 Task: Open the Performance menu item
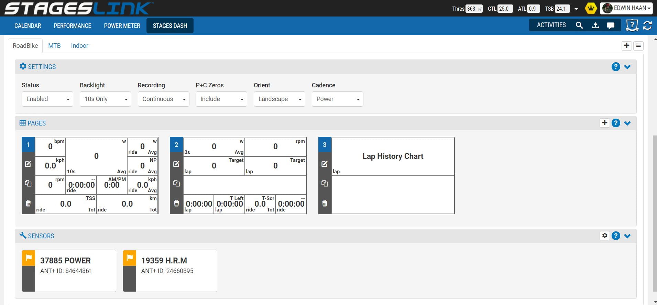pyautogui.click(x=72, y=26)
